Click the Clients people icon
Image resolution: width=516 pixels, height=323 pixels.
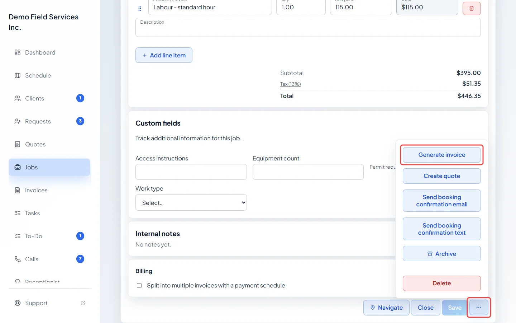point(18,98)
